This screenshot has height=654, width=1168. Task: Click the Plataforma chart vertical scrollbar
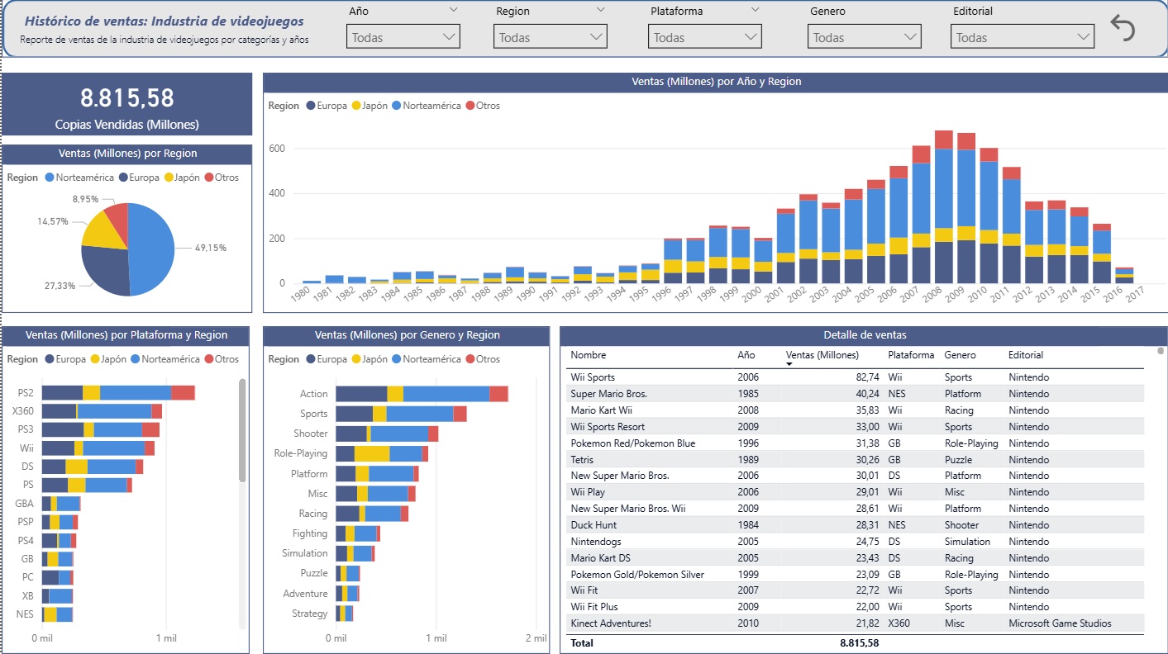(242, 429)
